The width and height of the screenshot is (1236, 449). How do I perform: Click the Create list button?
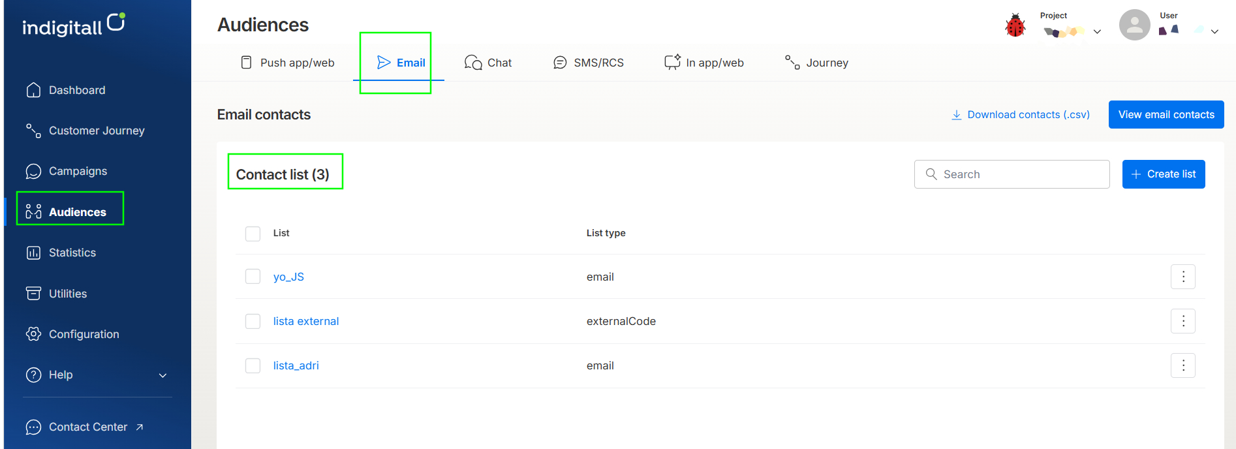[x=1164, y=174]
